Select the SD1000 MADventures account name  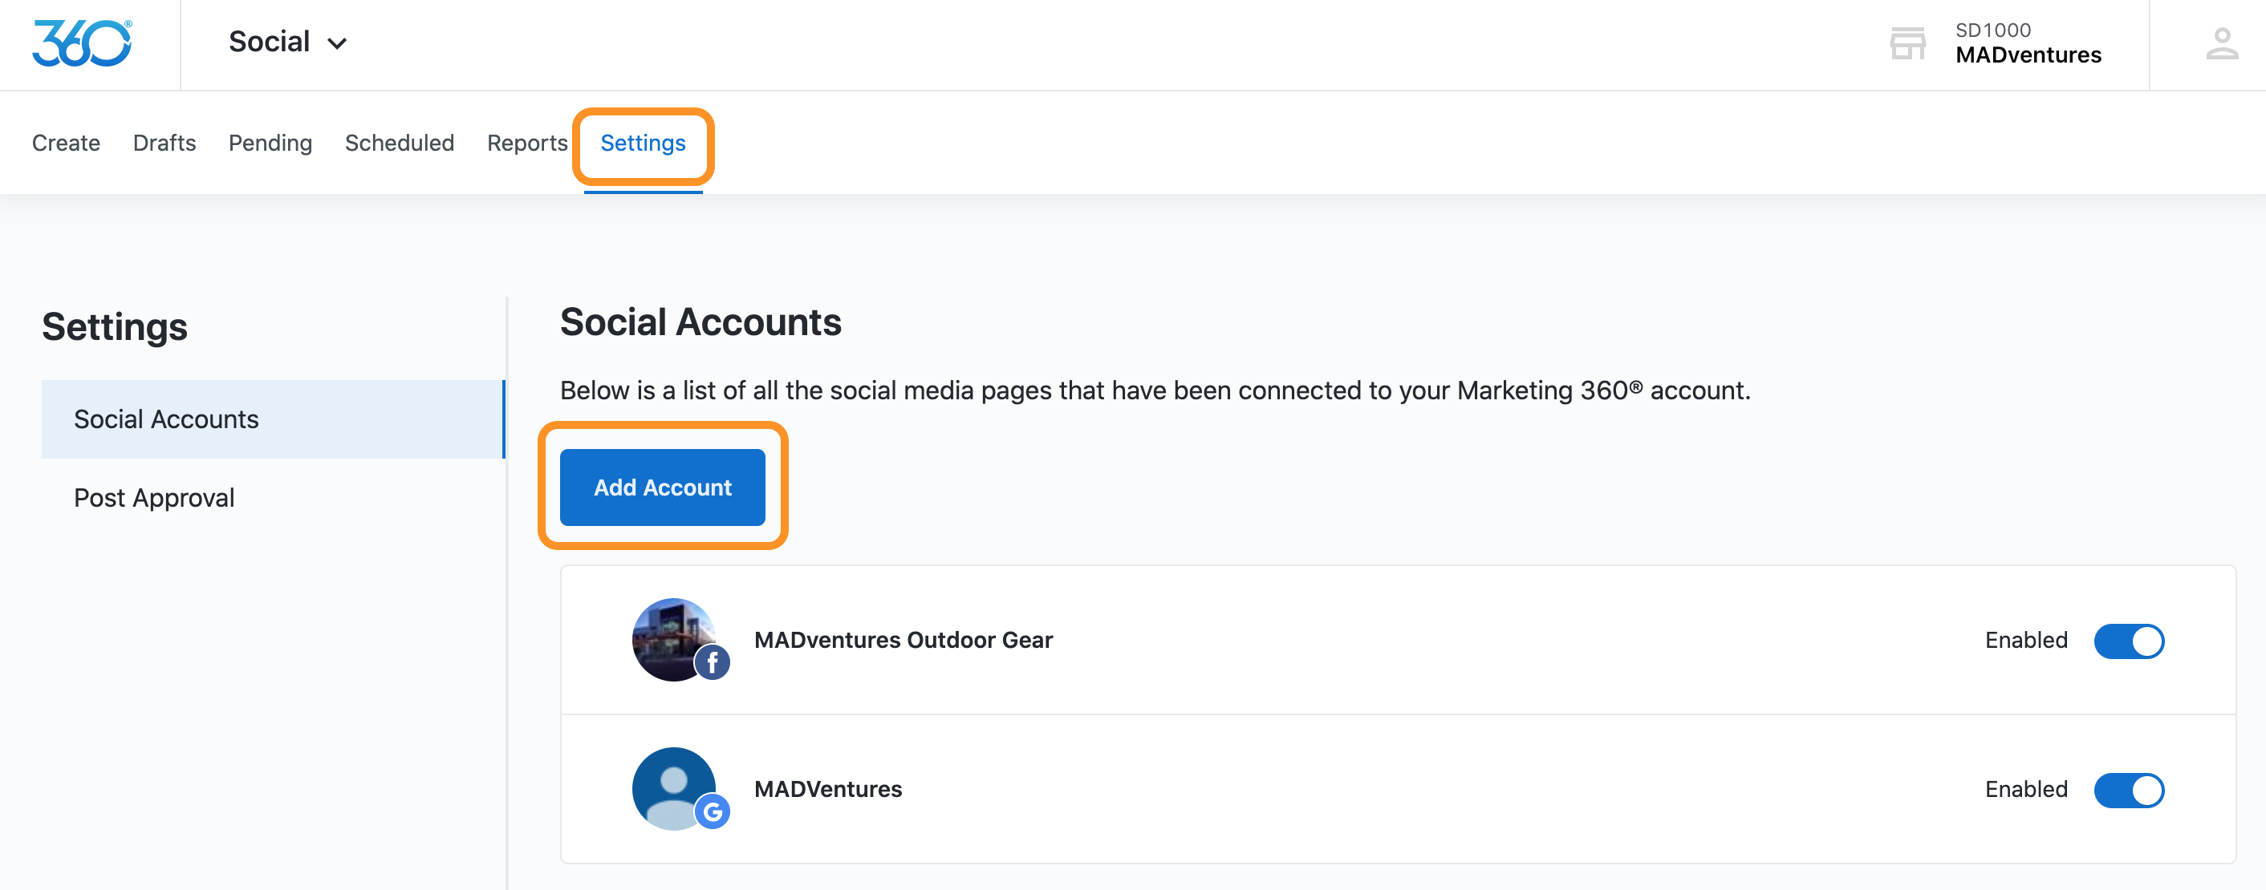point(2028,43)
